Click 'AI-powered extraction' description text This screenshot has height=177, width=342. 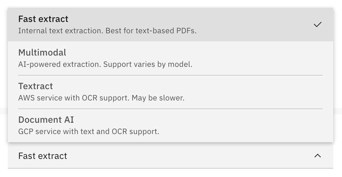60,64
